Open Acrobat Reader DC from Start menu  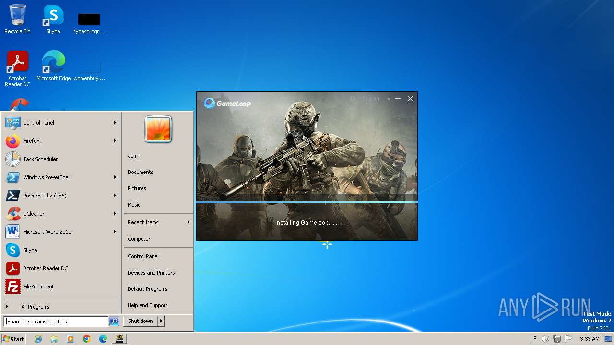point(61,268)
